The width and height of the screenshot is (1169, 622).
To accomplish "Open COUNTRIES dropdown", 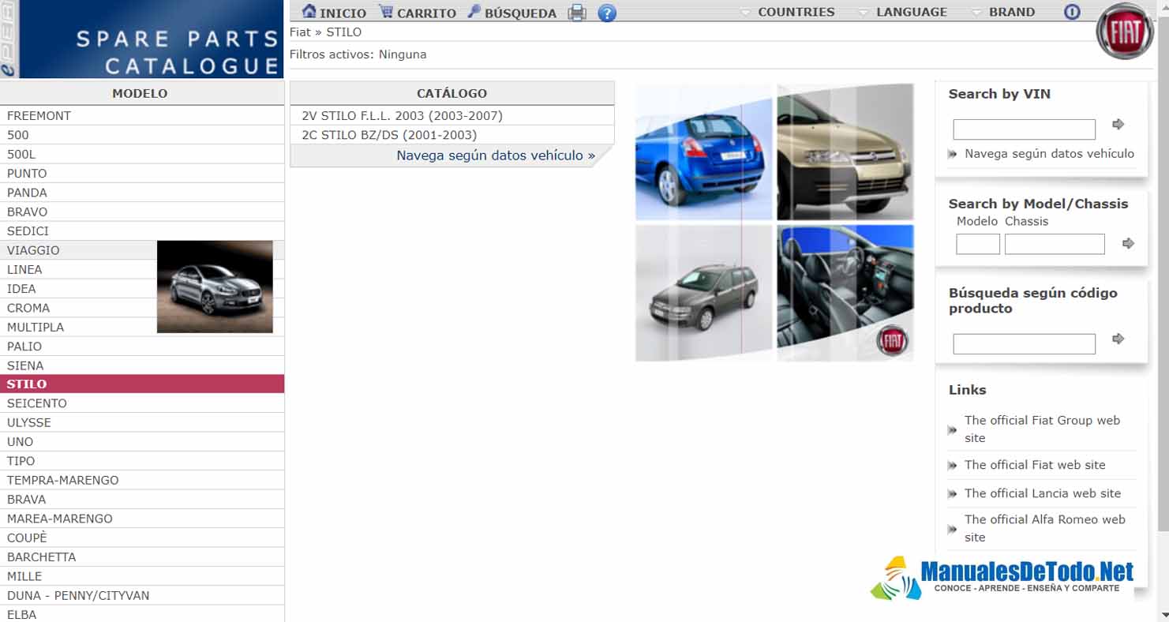I will point(788,12).
